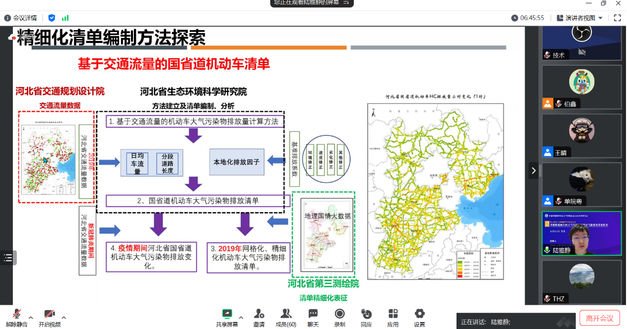
Task: Expand audio options arrow beside 解除静音
Action: click(31, 317)
